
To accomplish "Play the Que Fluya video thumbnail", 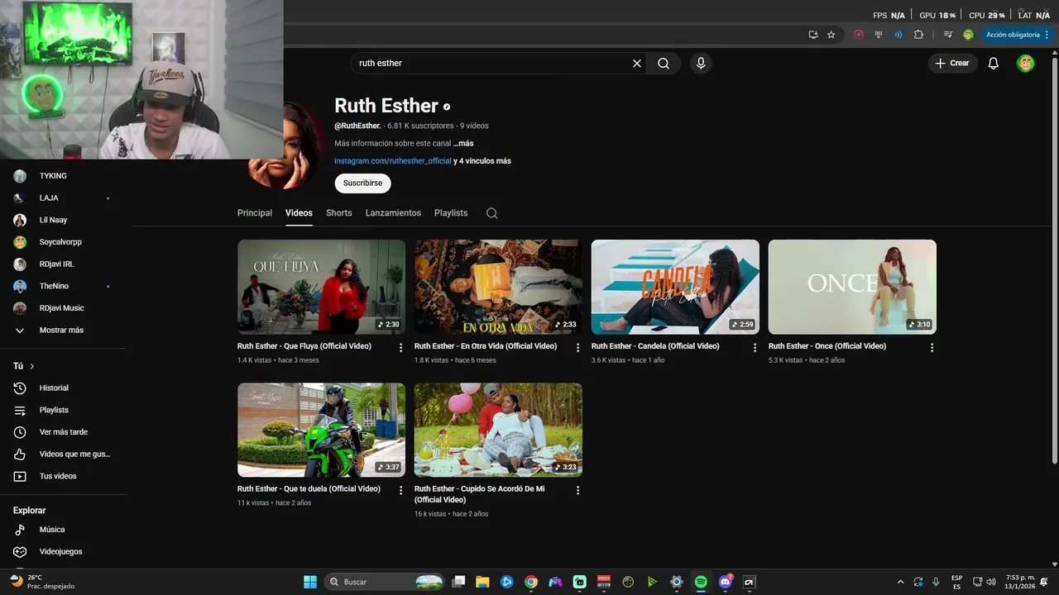I will tap(321, 287).
